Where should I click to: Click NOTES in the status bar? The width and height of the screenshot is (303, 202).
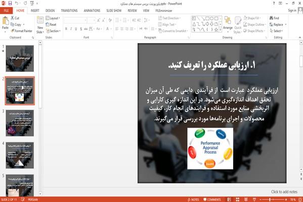pos(193,199)
